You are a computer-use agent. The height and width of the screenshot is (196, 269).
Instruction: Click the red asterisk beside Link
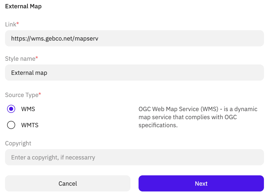(x=18, y=24)
